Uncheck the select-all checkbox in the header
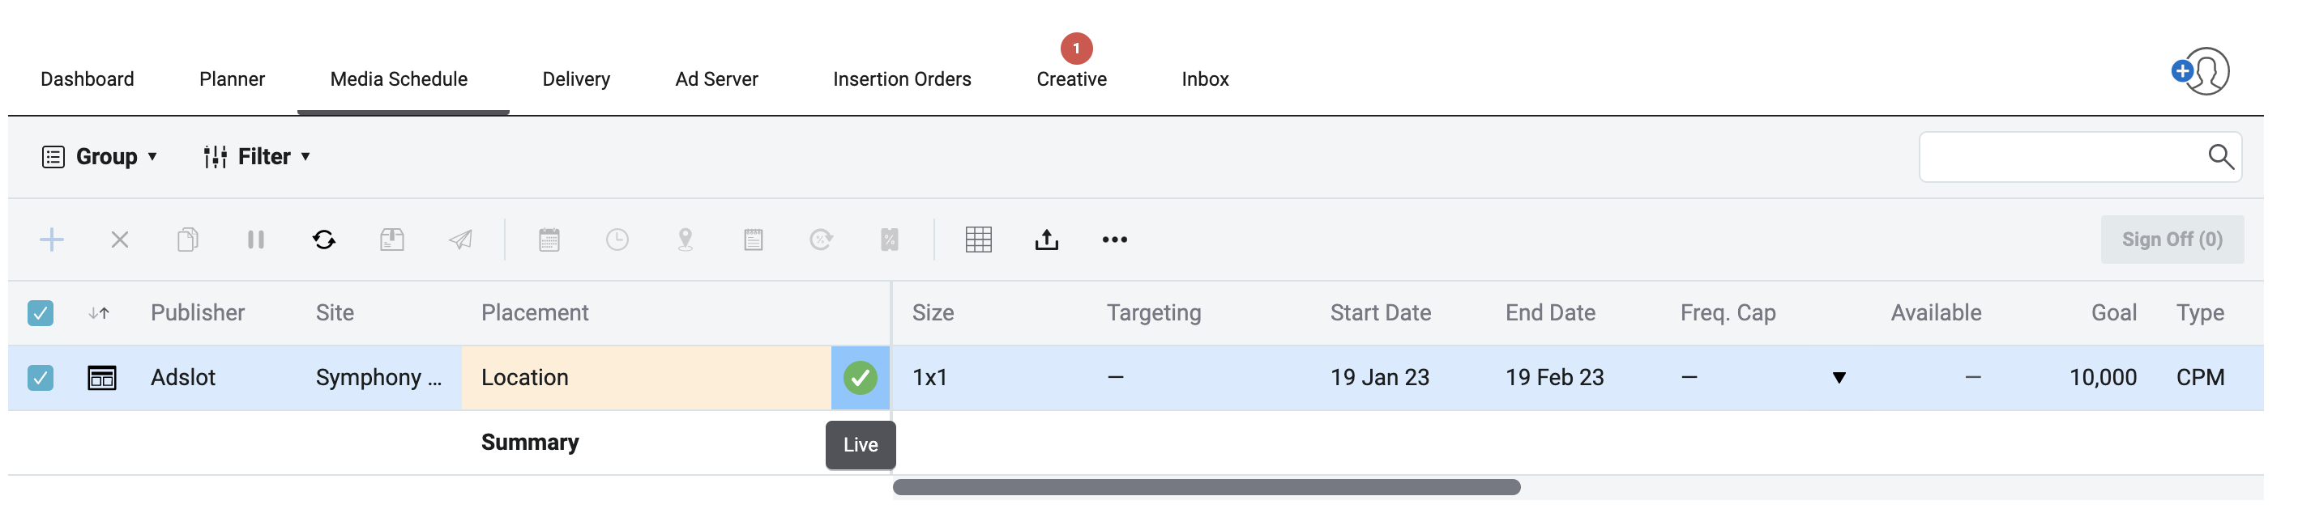Screen dimensions: 2298x513 click(41, 312)
